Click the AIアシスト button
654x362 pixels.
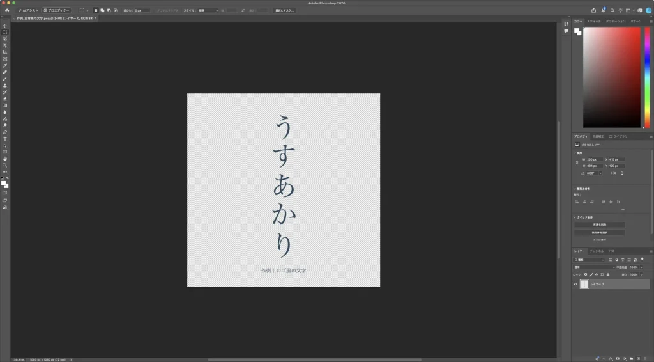pyautogui.click(x=28, y=10)
